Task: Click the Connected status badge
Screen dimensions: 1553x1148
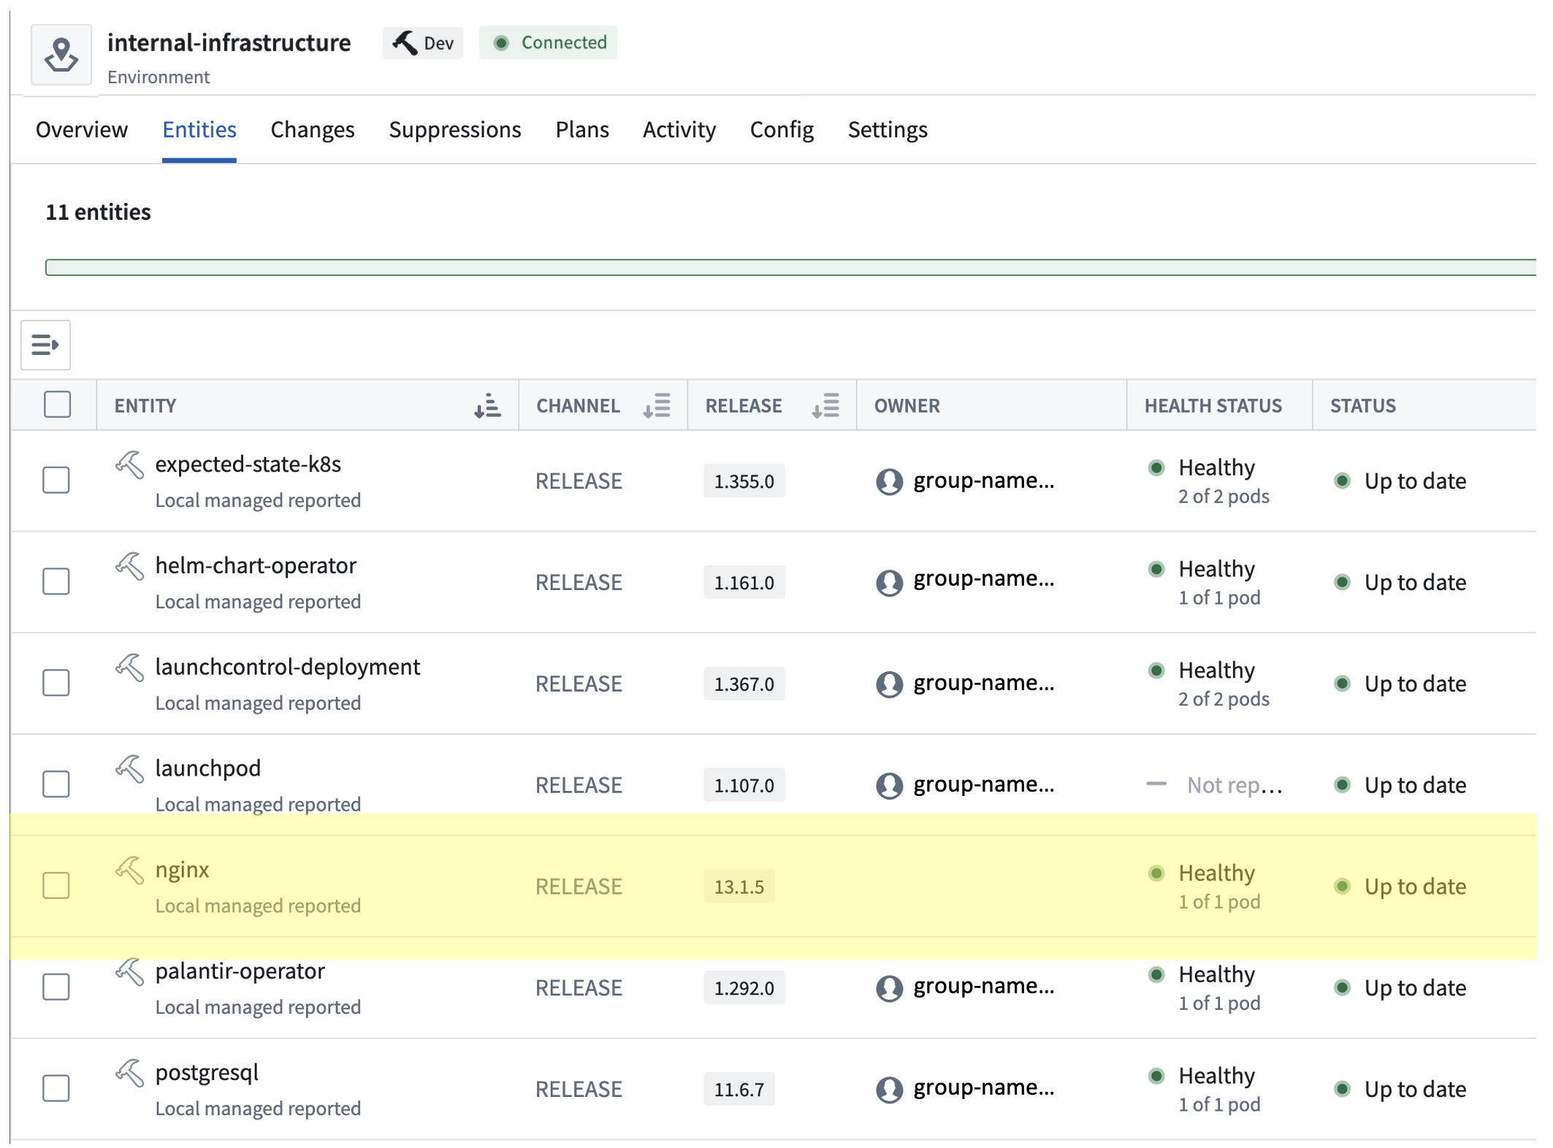Action: tap(548, 42)
